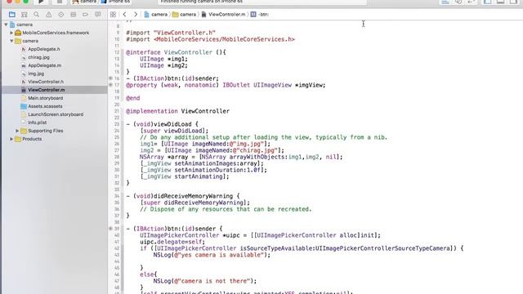Image resolution: width=523 pixels, height=294 pixels.
Task: Open the Test navigator
Action: 61,15
